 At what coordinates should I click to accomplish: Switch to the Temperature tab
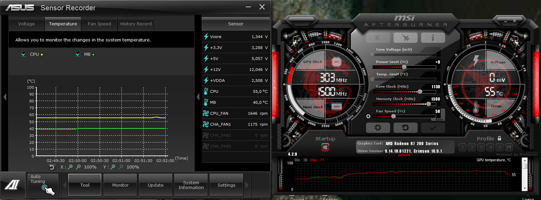(x=63, y=24)
